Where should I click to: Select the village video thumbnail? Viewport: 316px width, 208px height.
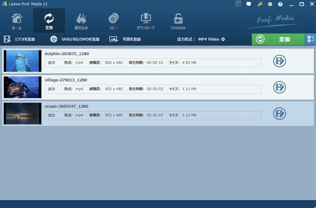point(22,87)
